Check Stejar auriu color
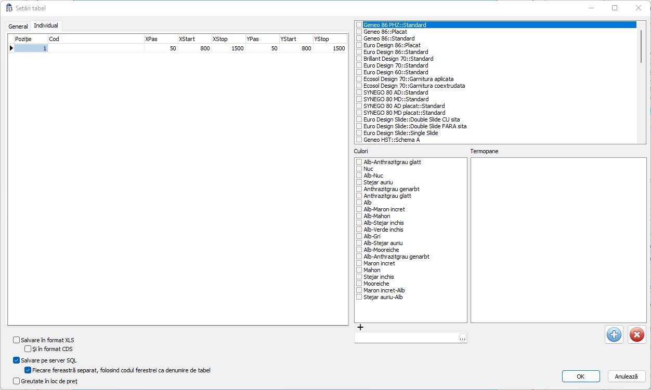Image resolution: width=651 pixels, height=390 pixels. click(359, 182)
